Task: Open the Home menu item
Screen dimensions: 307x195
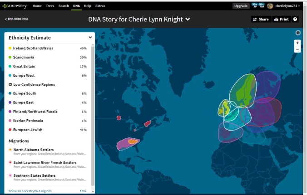Action: tap(37, 6)
